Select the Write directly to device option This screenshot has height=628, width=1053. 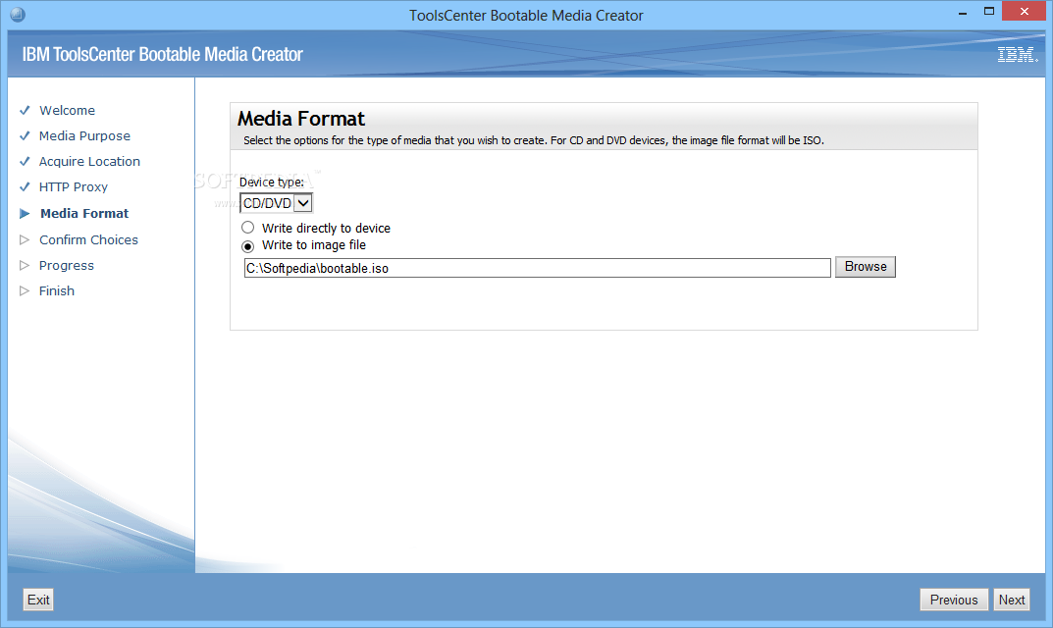click(248, 228)
